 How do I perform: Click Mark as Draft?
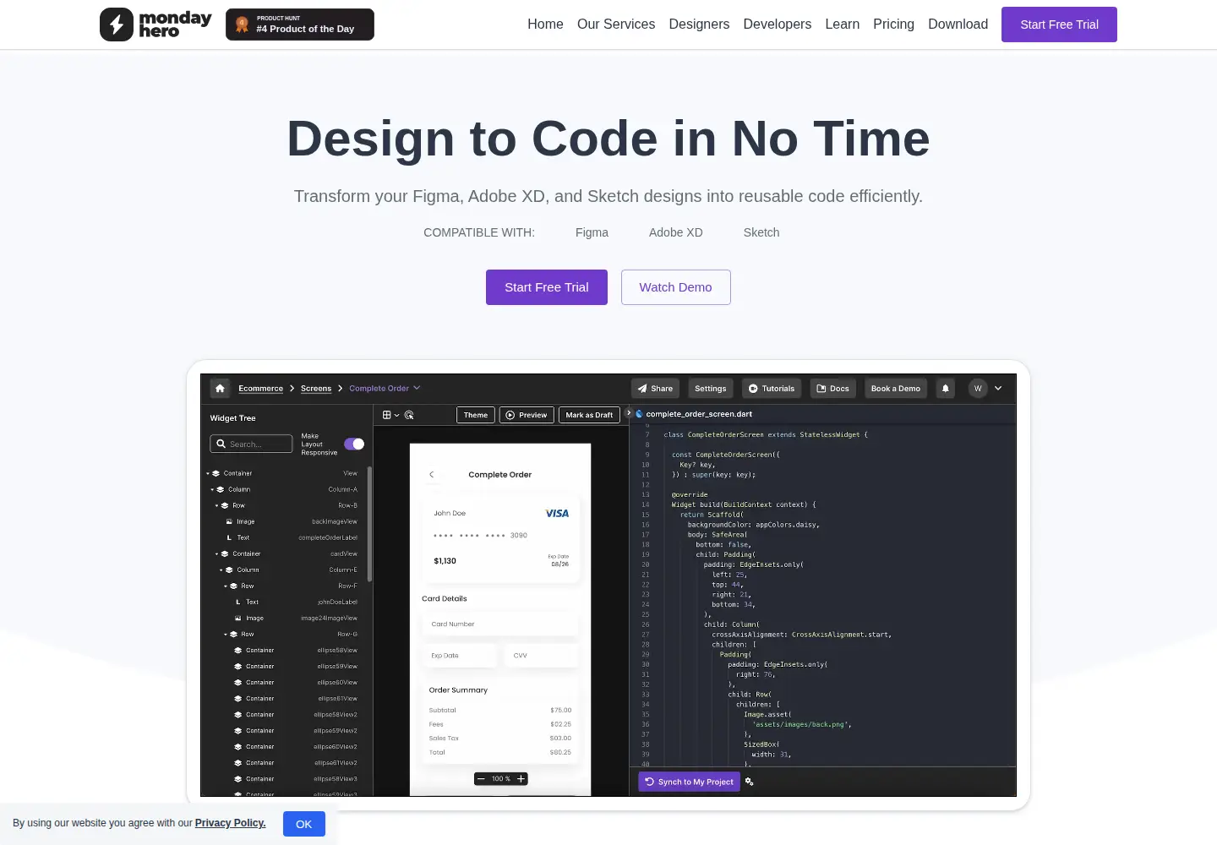coord(589,415)
